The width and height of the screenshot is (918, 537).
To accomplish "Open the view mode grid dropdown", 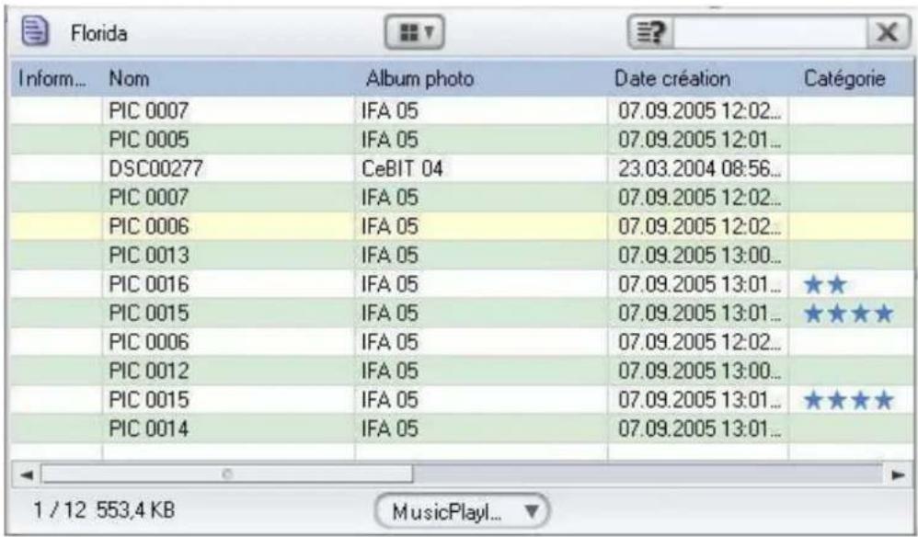I will [x=415, y=33].
